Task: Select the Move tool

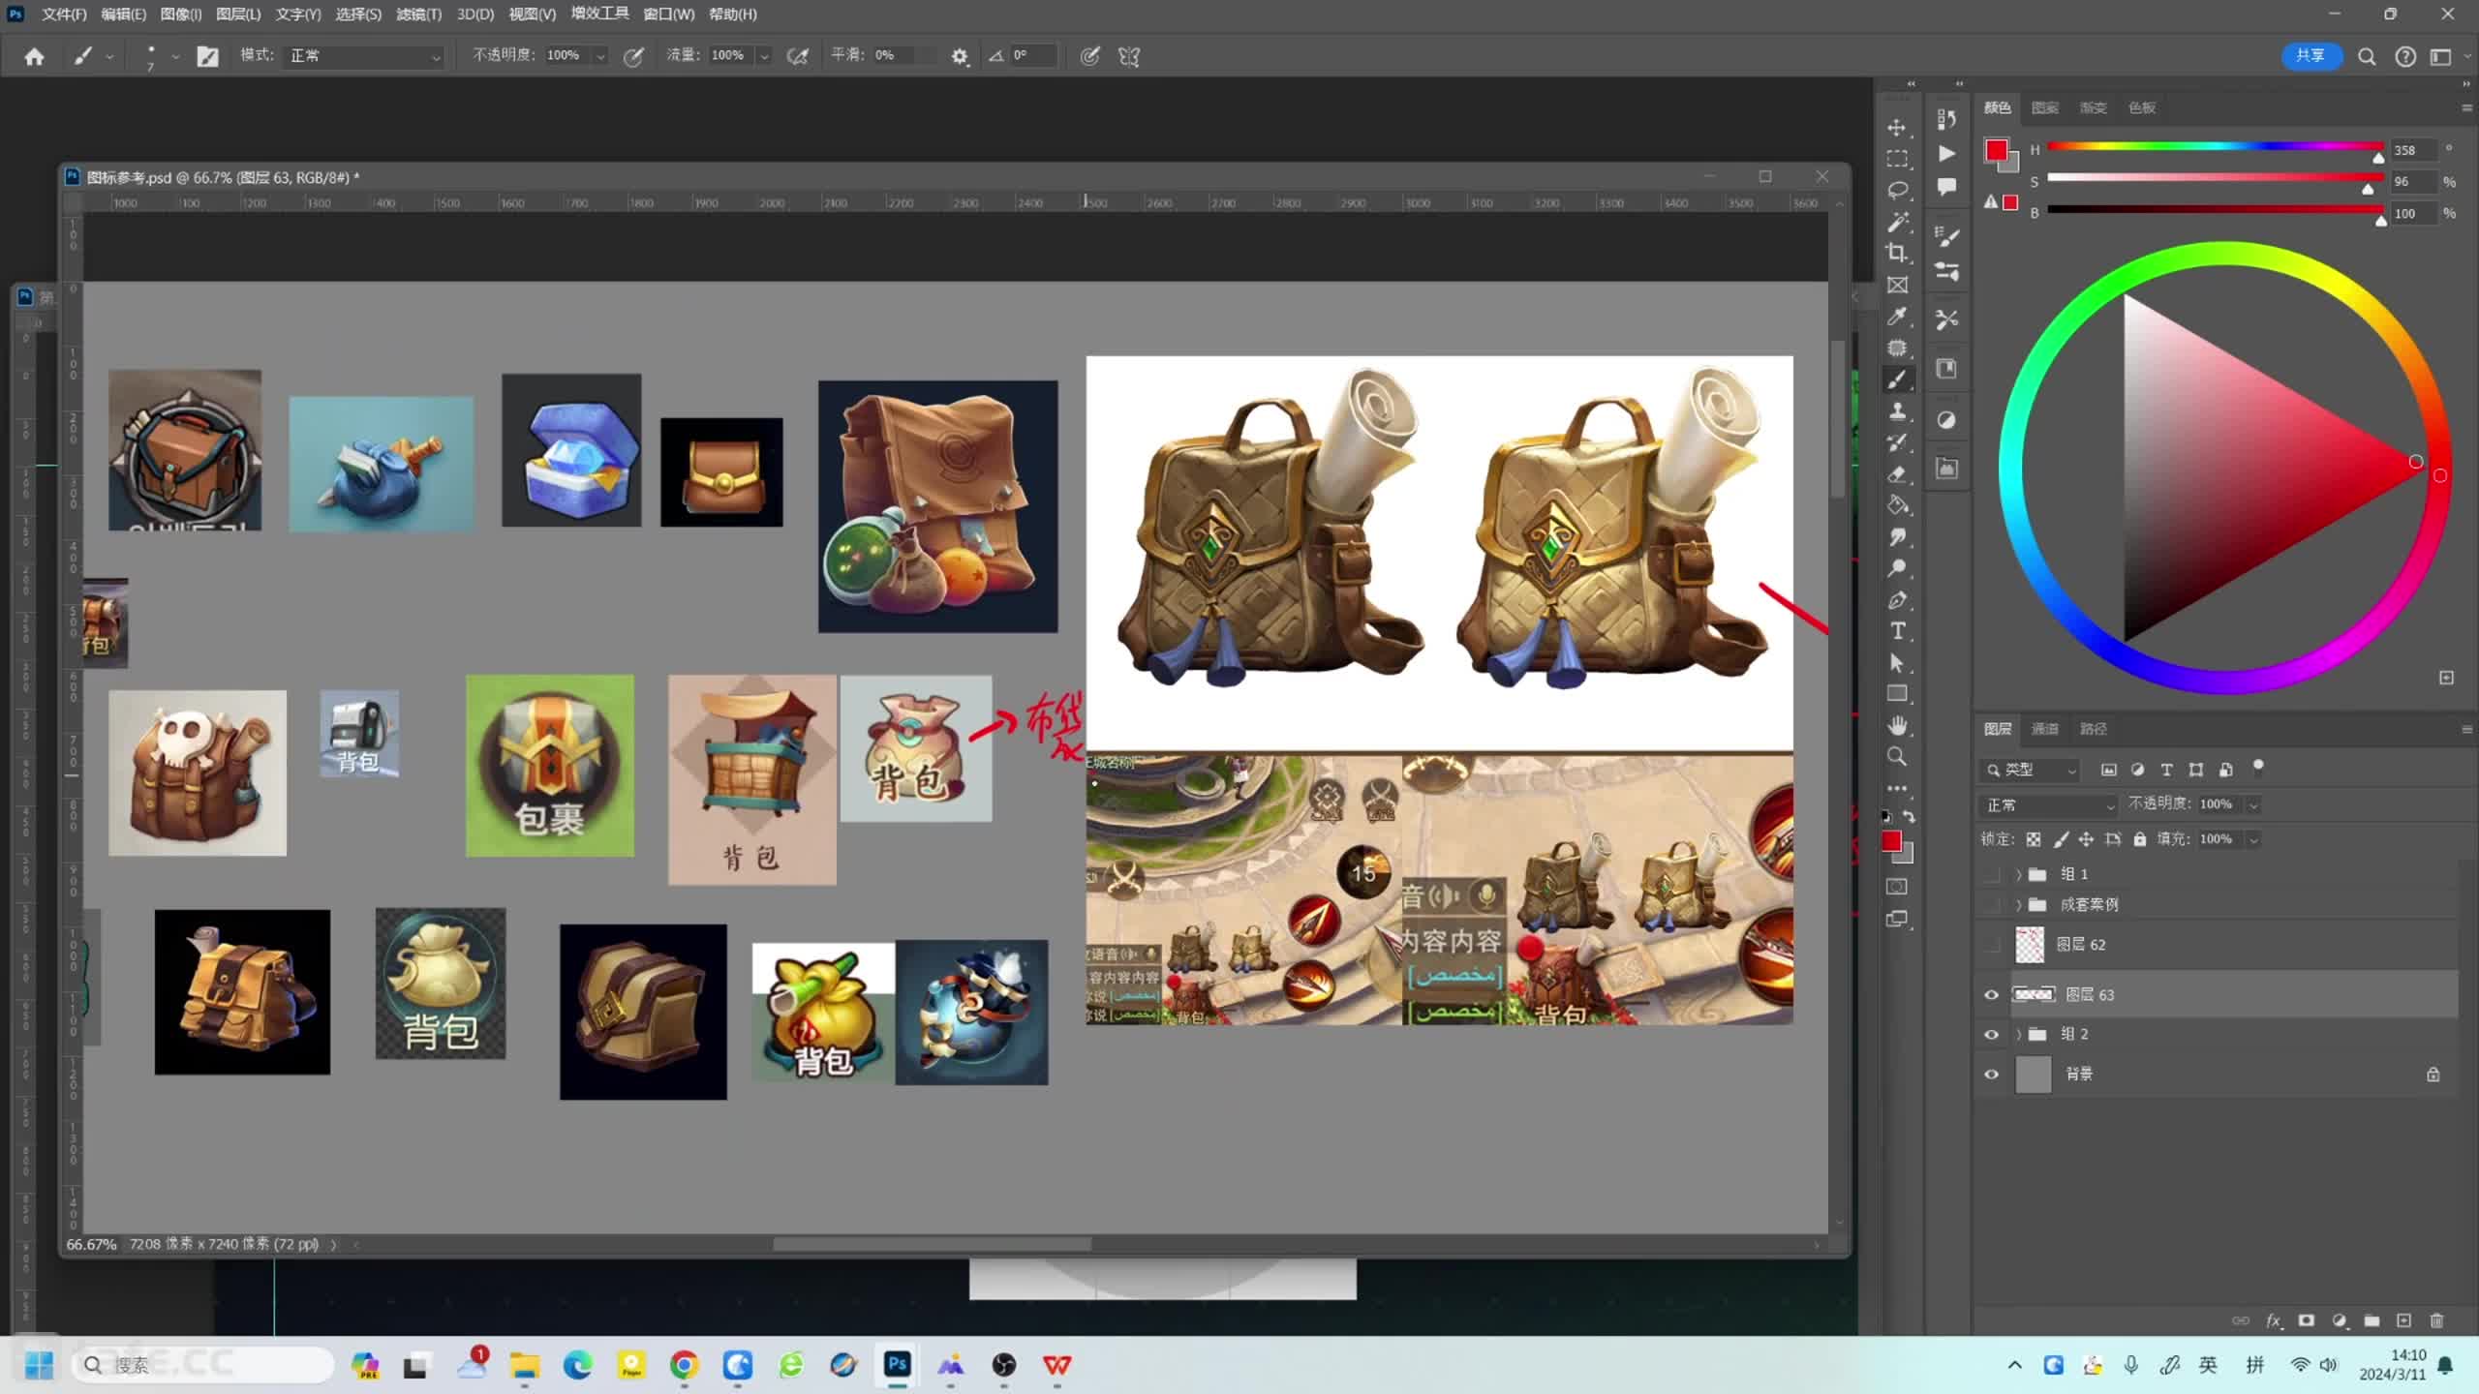Action: pos(1897,128)
